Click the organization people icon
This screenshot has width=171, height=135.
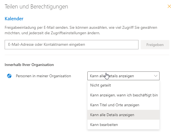tap(9, 76)
